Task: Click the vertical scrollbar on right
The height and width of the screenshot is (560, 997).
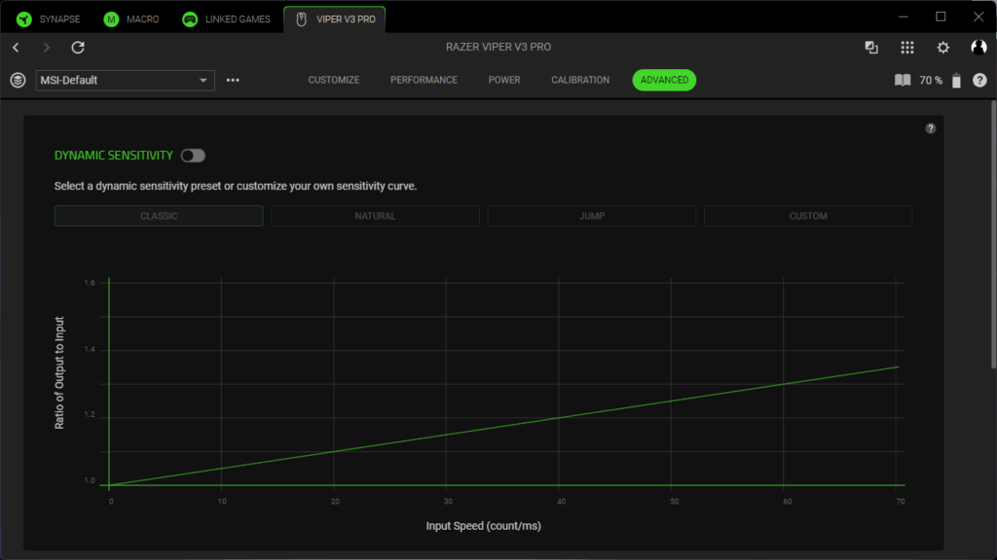Action: point(992,233)
